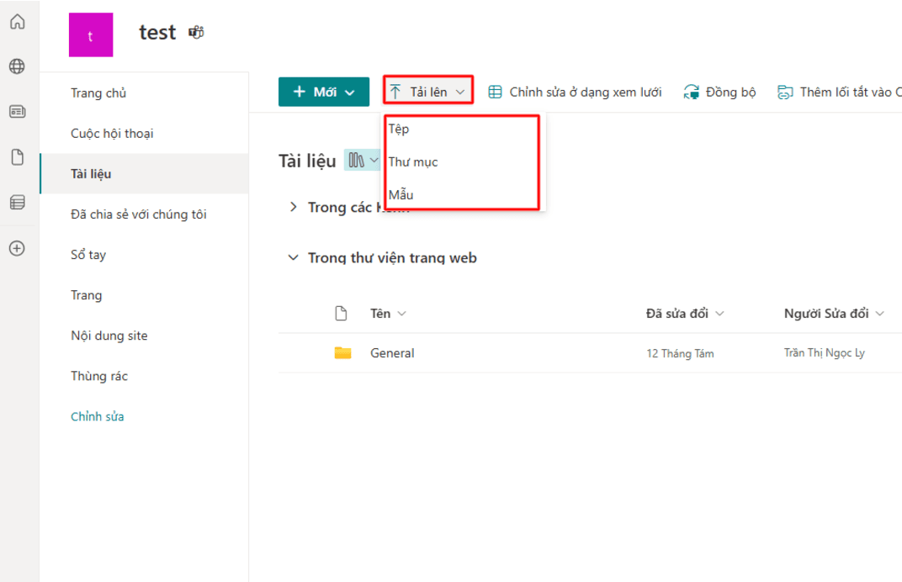Open the news icon in the app bar
Screen dimensions: 902x582
click(x=18, y=112)
